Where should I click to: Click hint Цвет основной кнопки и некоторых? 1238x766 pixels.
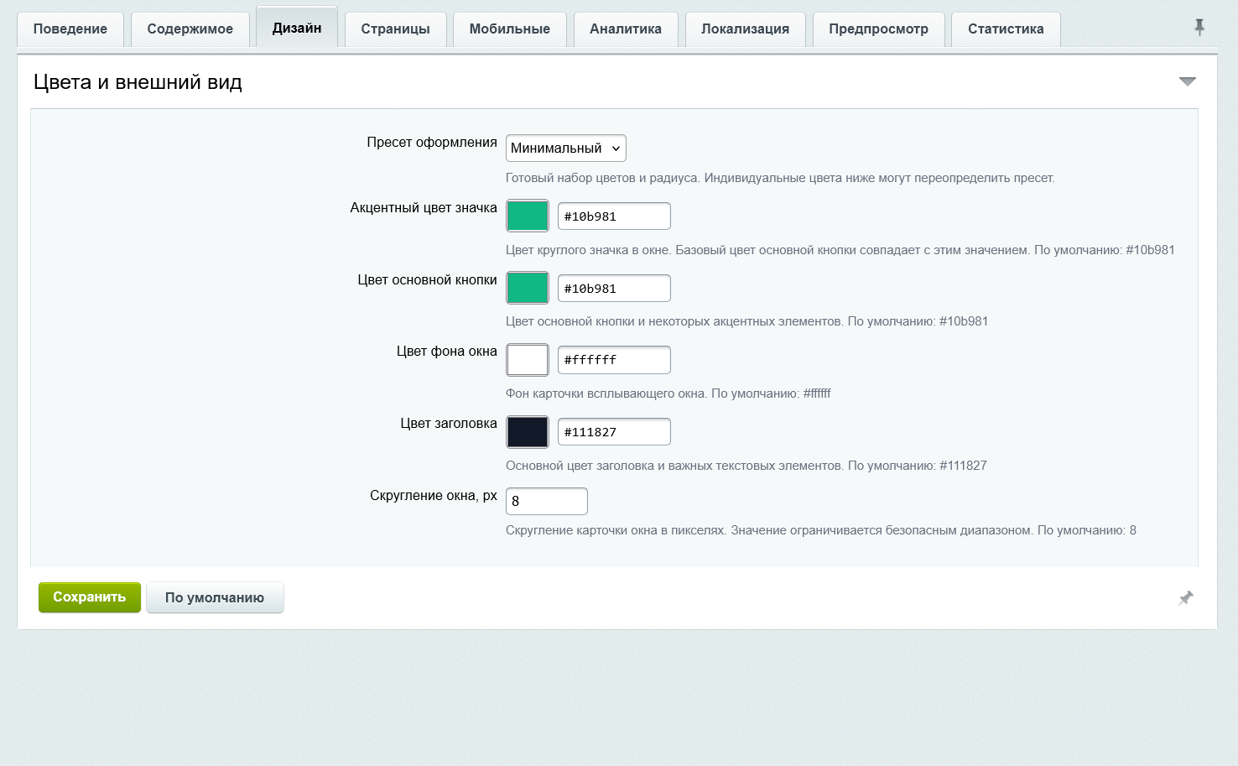746,321
